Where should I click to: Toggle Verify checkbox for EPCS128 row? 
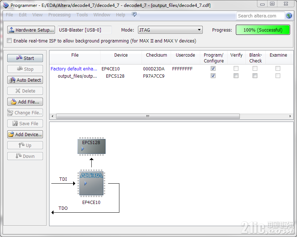[x=236, y=76]
